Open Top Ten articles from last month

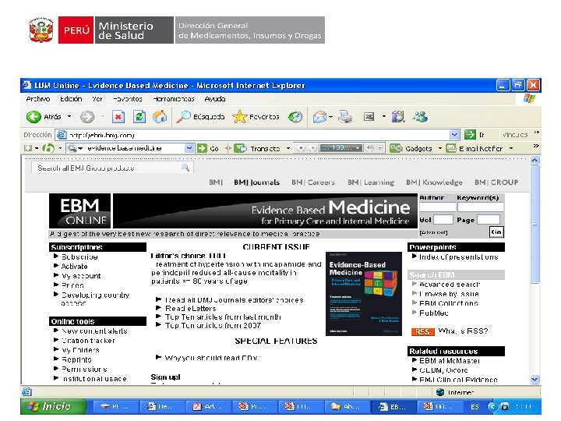pyautogui.click(x=223, y=317)
